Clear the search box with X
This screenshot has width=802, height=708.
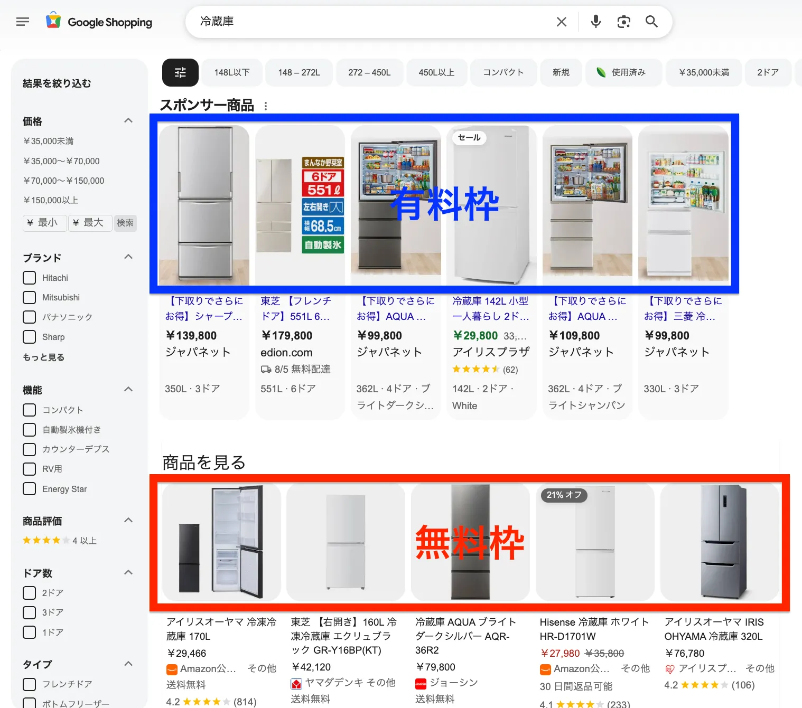coord(562,22)
